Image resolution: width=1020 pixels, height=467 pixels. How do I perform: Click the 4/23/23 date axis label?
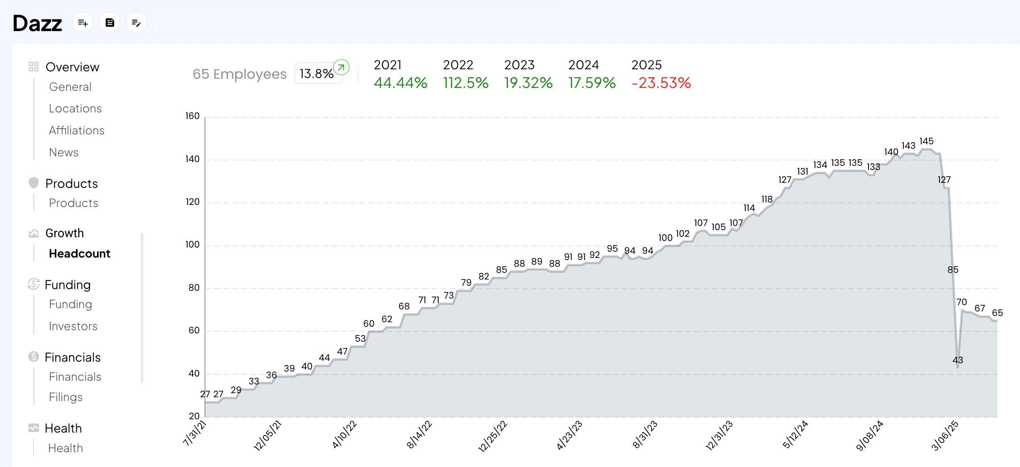[569, 435]
